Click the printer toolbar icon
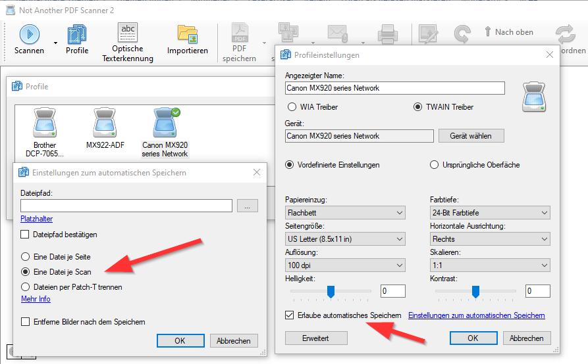Viewport: 588px width, 364px height. click(x=387, y=34)
